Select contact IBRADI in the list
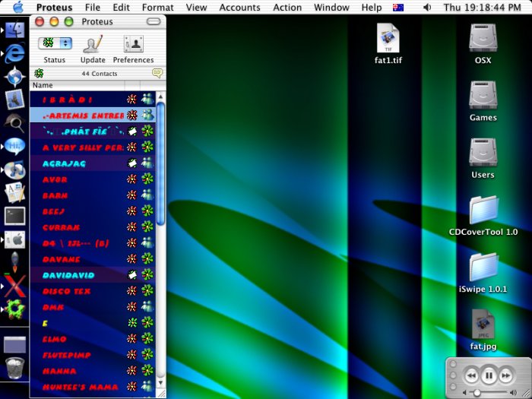 click(93, 100)
